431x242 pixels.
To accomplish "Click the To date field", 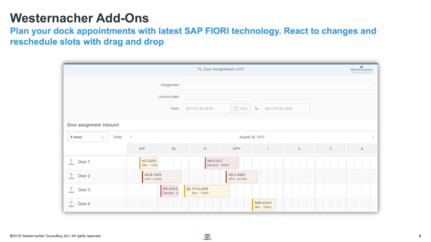I will point(286,109).
